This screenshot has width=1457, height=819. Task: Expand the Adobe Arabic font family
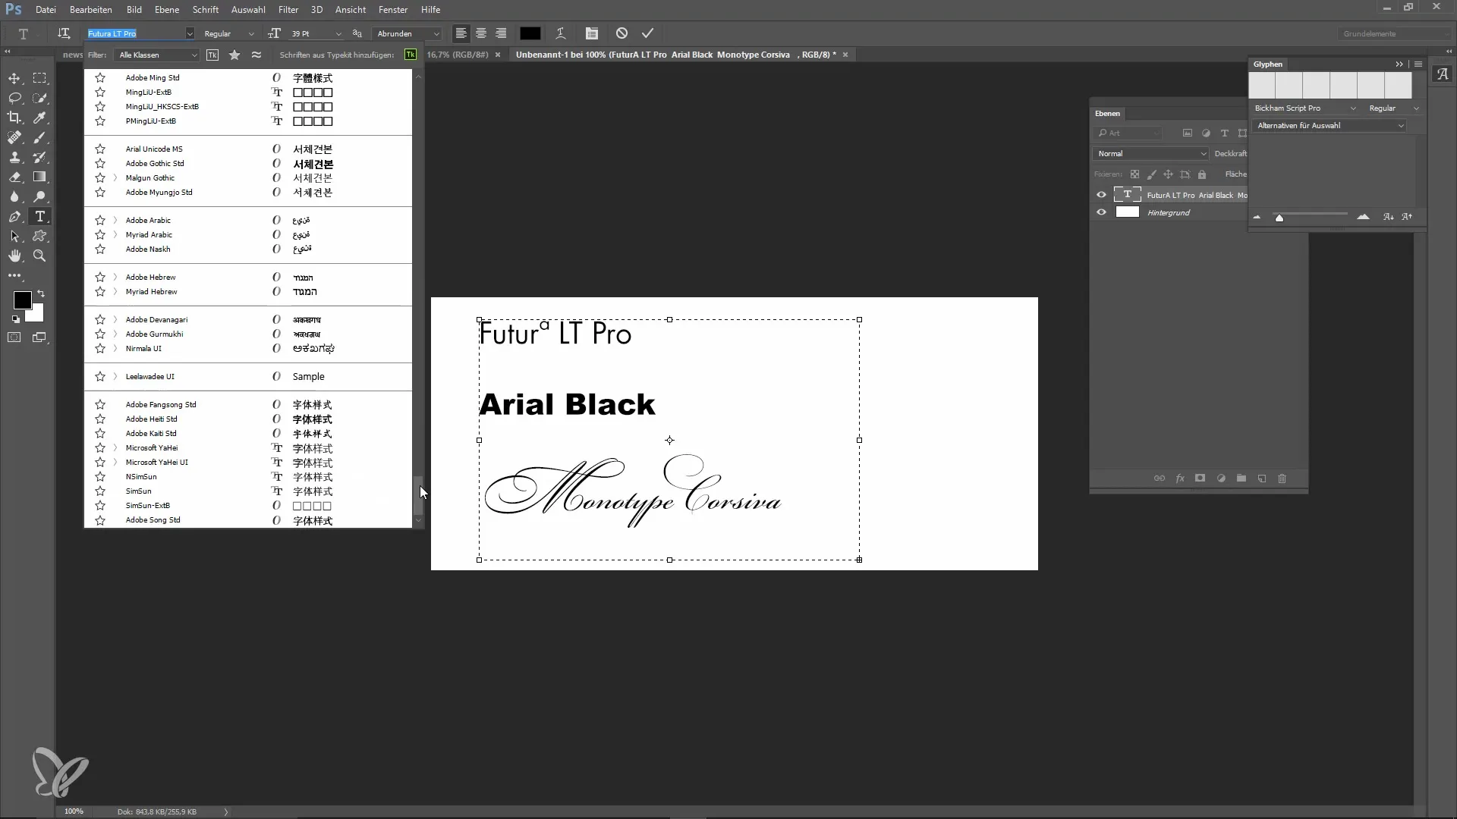[115, 220]
